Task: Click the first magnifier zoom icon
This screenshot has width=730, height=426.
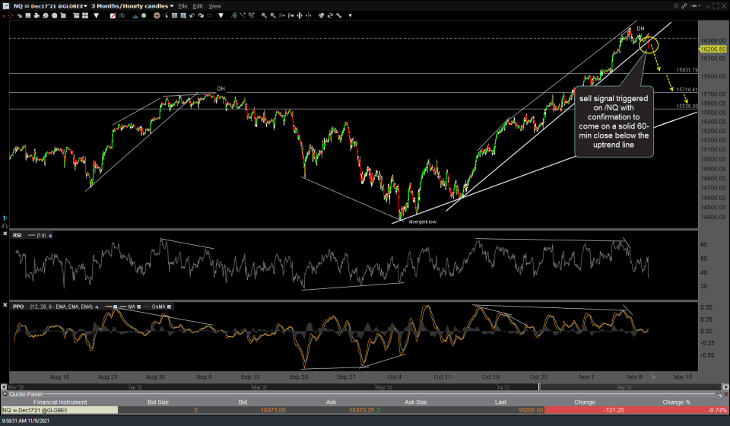Action: pos(264,16)
